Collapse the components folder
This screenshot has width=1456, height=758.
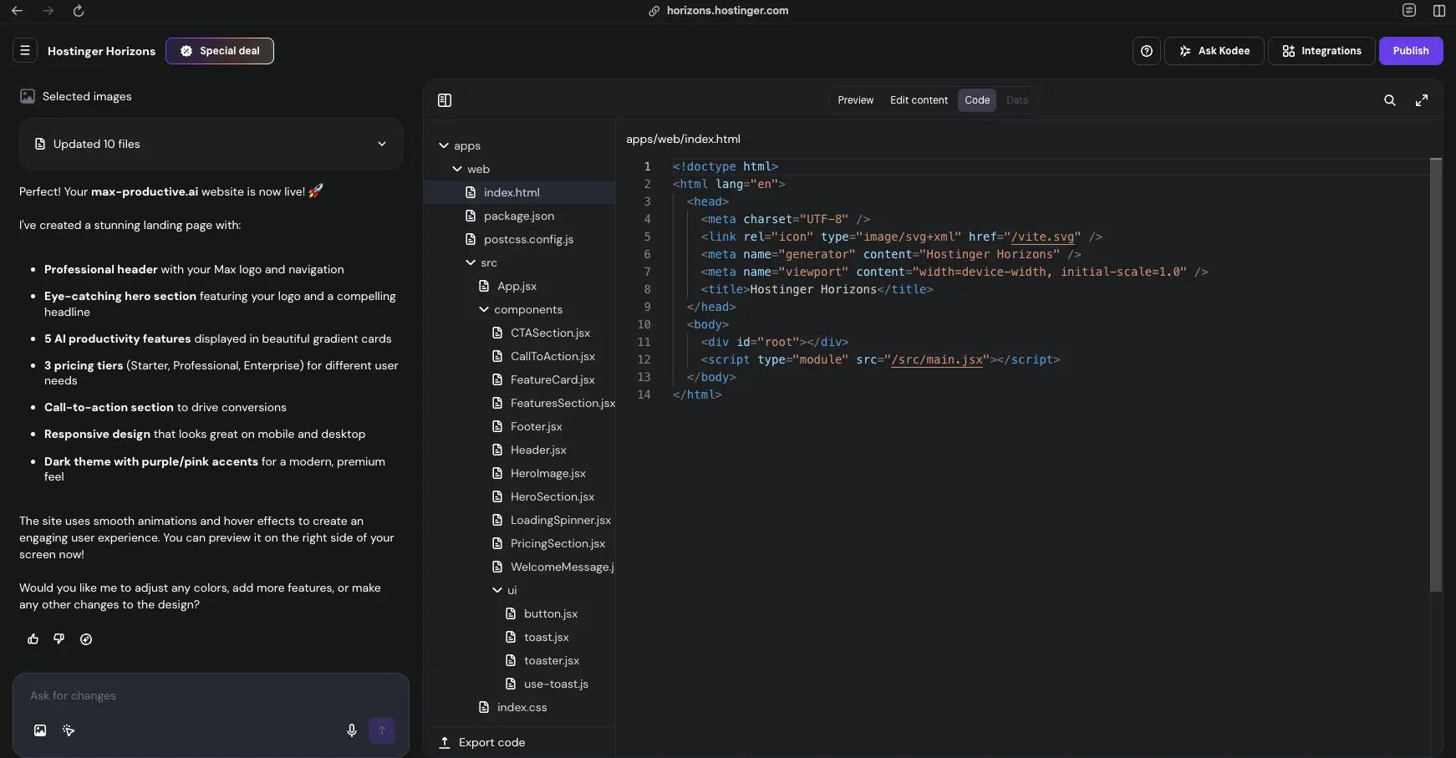tap(485, 309)
